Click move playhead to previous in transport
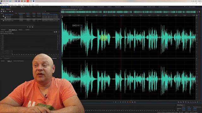Screen dimensions: 202x113 (x=121, y=102)
